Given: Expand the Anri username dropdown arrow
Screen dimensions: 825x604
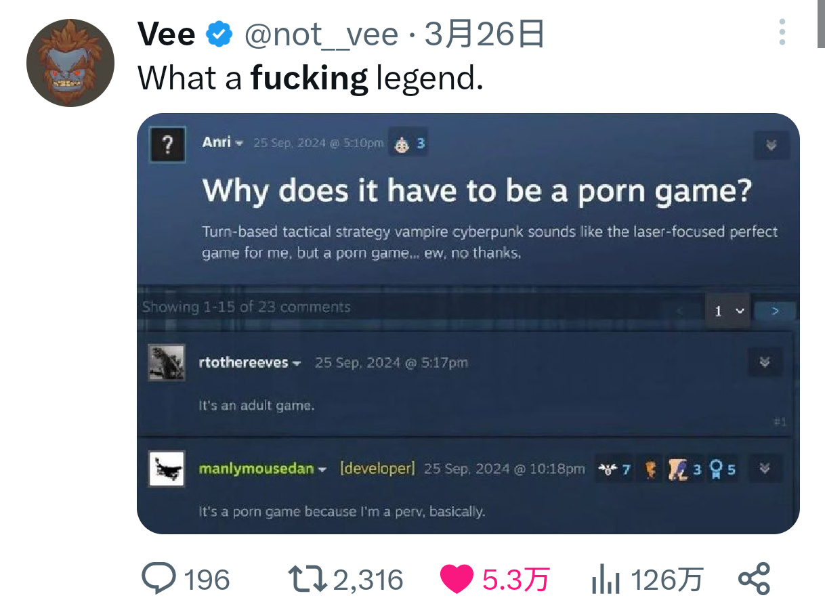Looking at the screenshot, I should point(239,143).
